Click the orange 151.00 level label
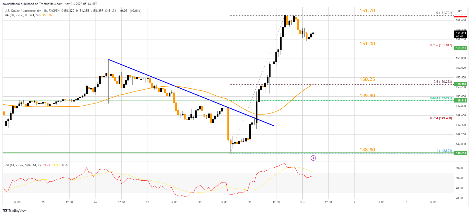 367,44
